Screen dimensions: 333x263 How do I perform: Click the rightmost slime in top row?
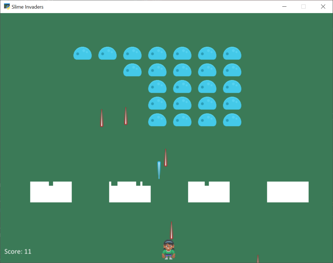coord(232,53)
